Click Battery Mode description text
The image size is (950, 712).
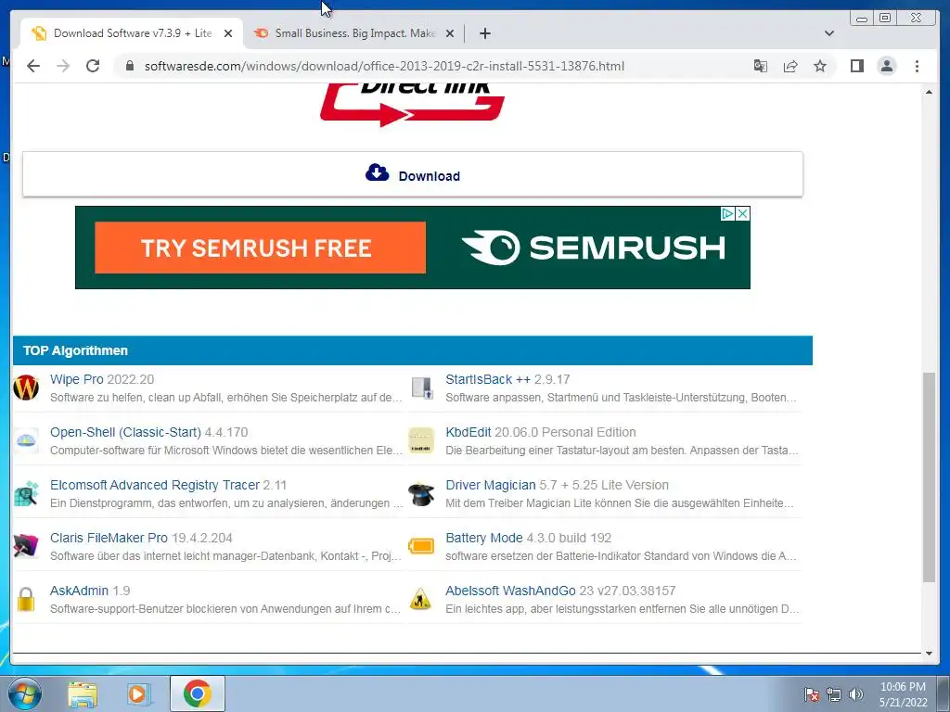(x=621, y=556)
